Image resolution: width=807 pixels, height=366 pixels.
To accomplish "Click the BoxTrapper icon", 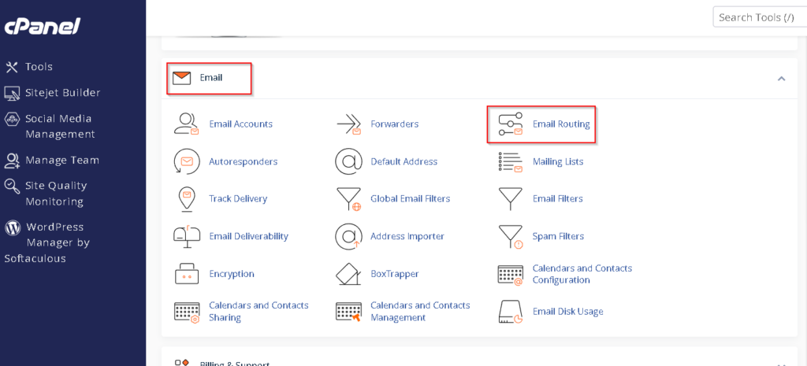I will pyautogui.click(x=349, y=274).
